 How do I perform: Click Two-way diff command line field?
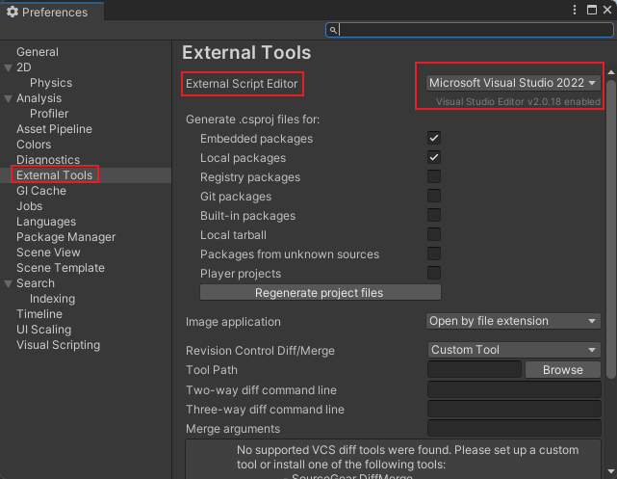514,389
